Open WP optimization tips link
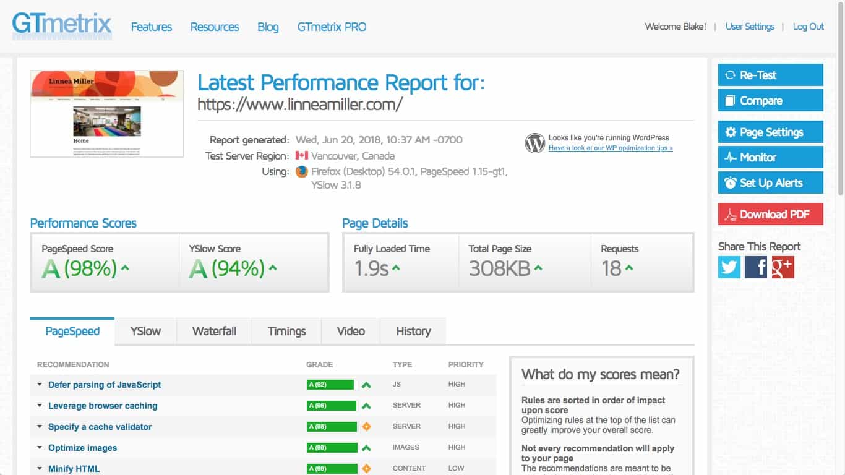 click(611, 148)
